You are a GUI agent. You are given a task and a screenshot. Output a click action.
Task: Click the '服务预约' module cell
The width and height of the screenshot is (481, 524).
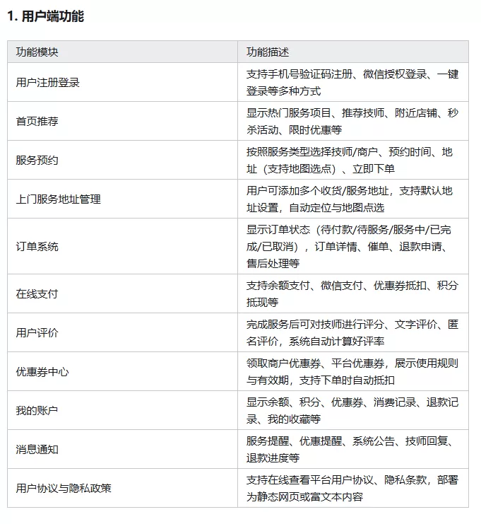37,160
